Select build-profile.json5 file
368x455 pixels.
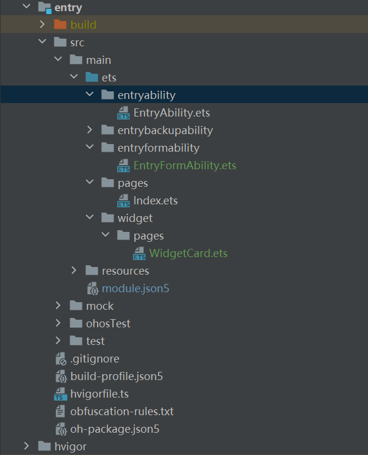click(116, 377)
